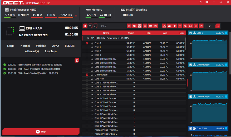Viewport: 231px width, 137px height.
Task: Click the Memory usage 45.9 % readout
Action: tap(91, 15)
